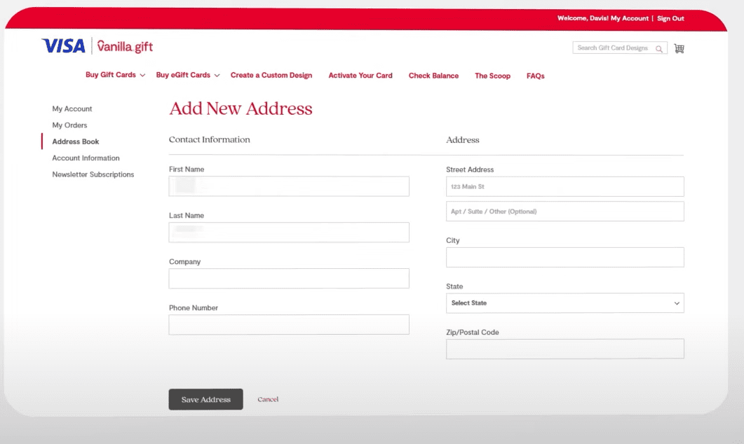The image size is (744, 444).
Task: Focus the Zip/Postal Code field
Action: click(564, 349)
